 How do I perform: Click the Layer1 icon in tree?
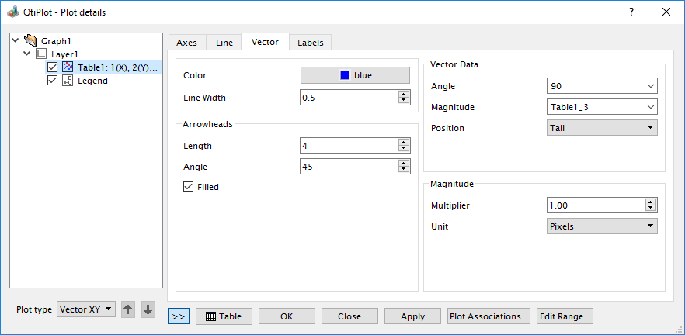tap(42, 54)
